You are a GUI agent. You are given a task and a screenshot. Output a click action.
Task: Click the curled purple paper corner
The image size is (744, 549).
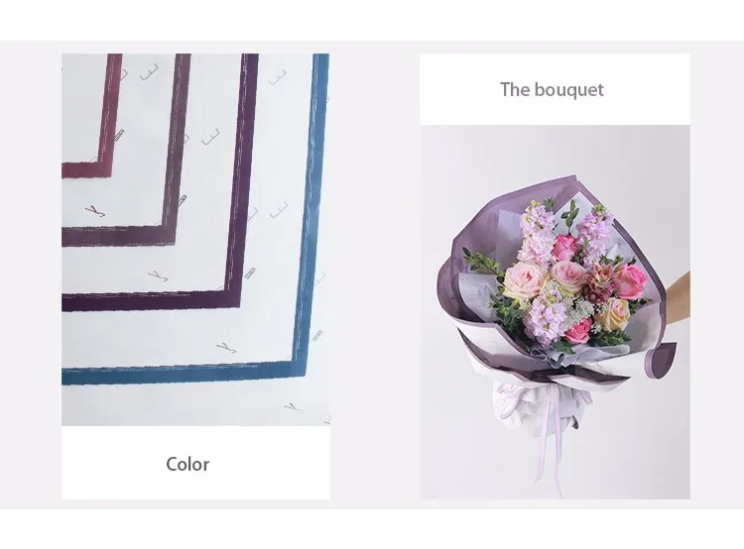[x=661, y=360]
